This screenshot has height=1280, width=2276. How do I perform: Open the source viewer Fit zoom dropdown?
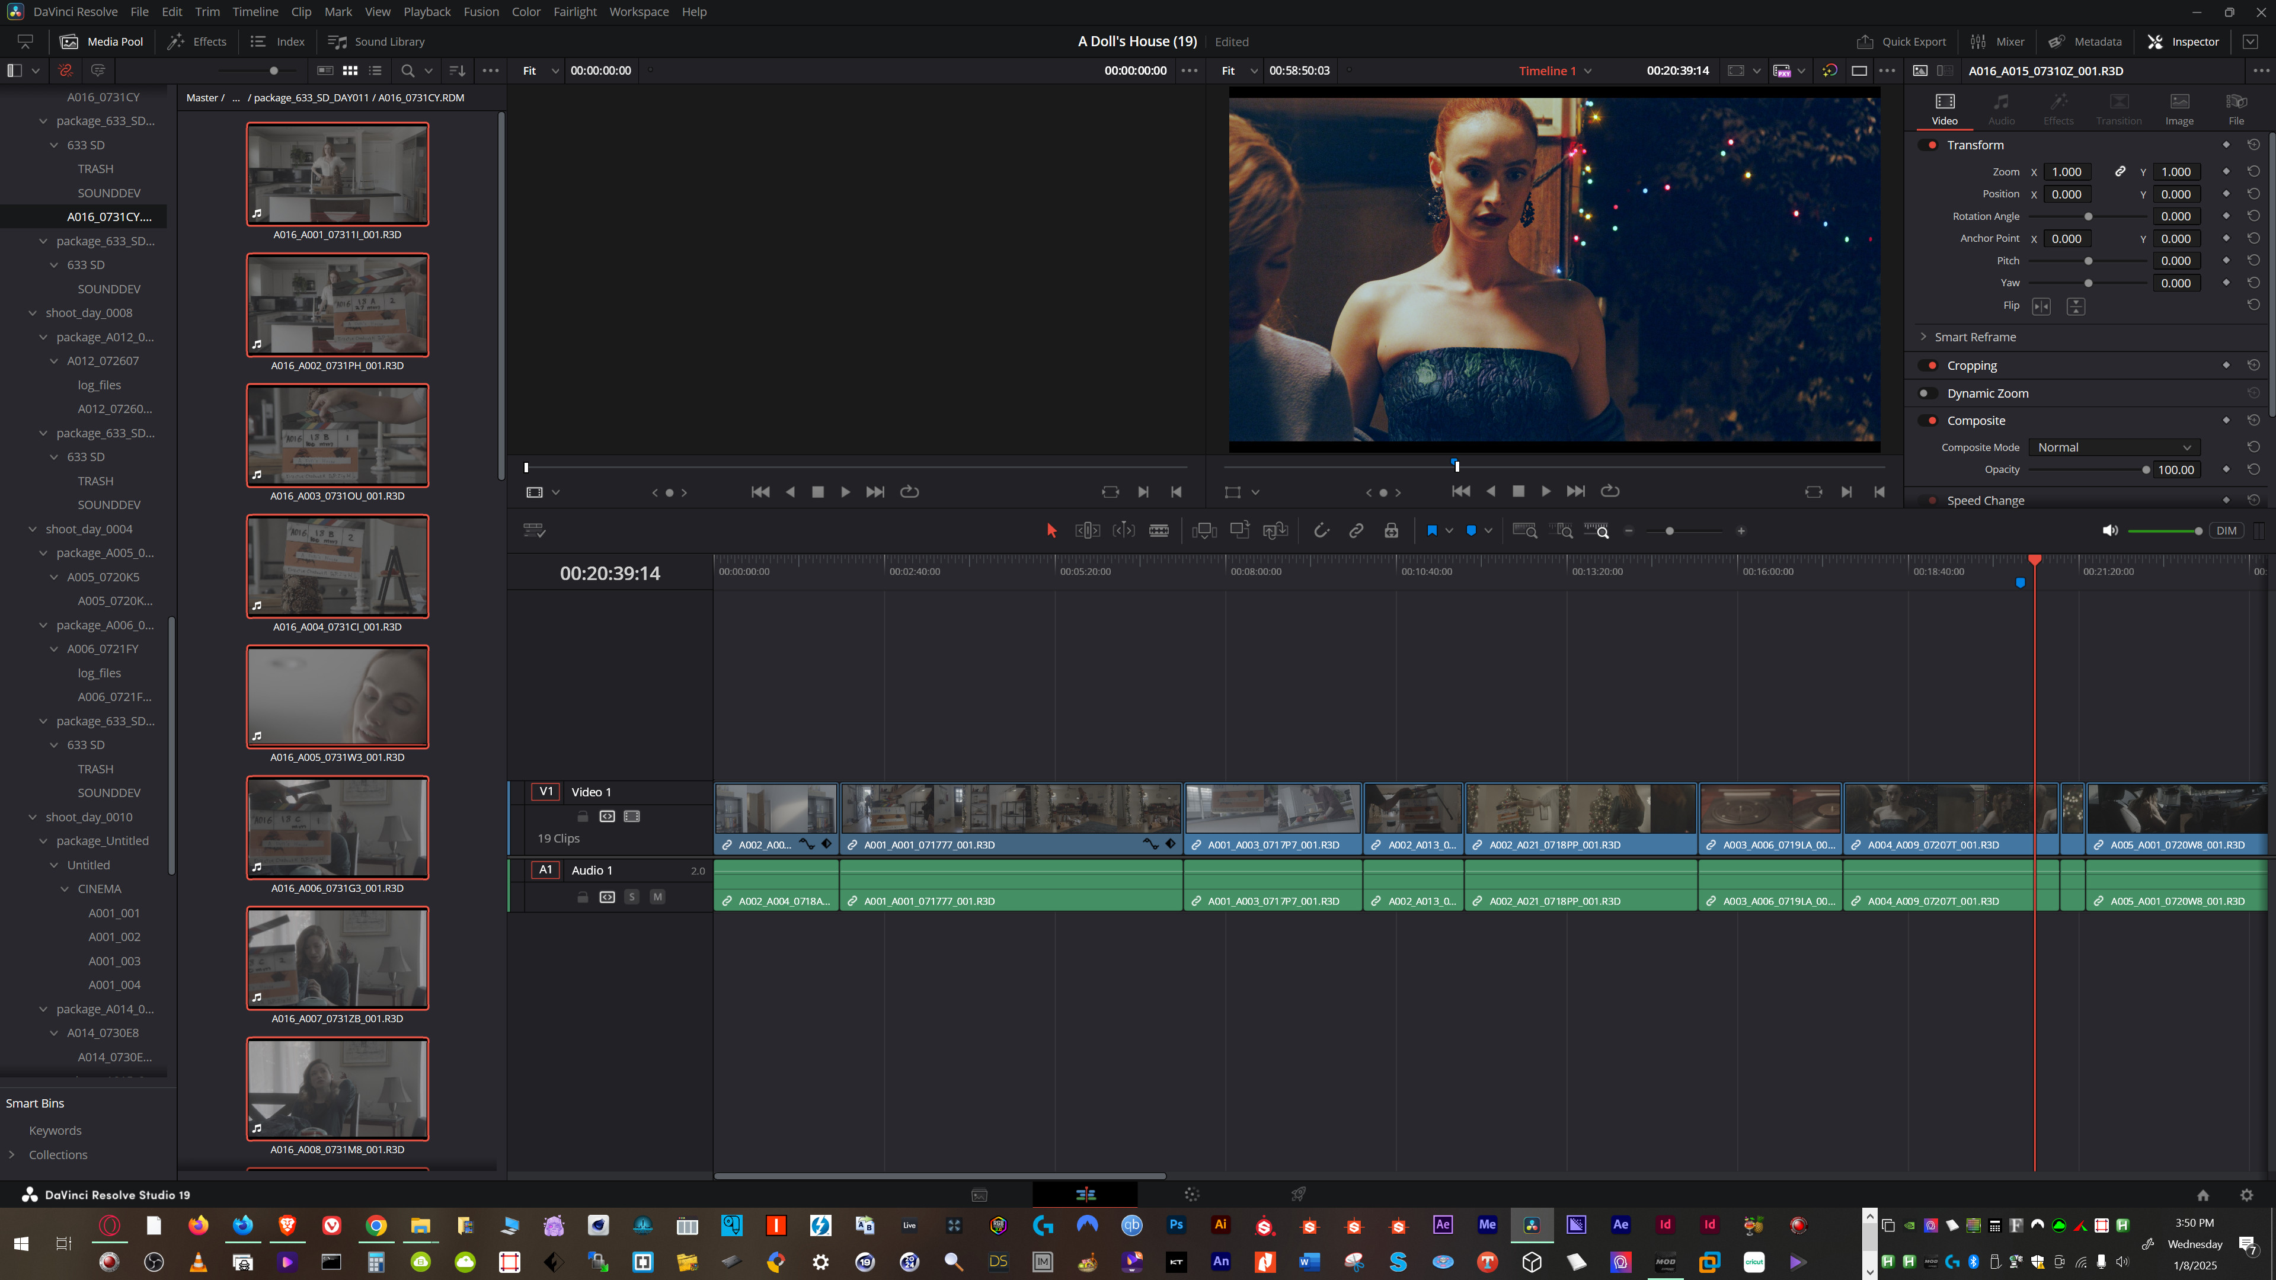click(540, 71)
